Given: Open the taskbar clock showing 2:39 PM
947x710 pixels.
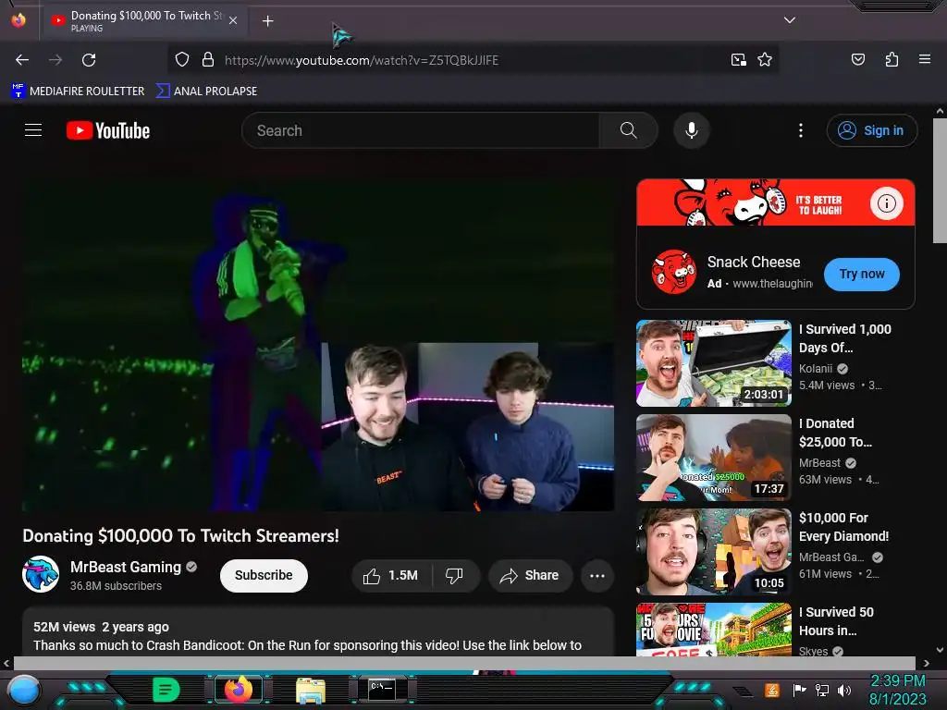Looking at the screenshot, I should tap(897, 690).
